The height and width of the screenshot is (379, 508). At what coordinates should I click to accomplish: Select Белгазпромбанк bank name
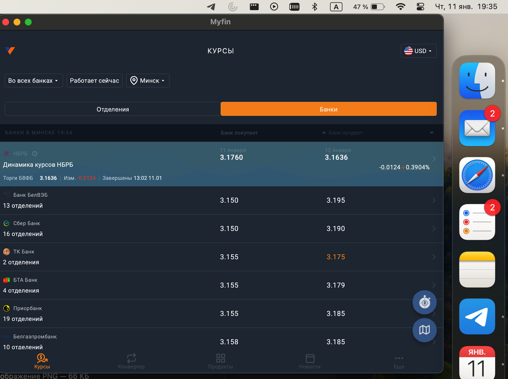tap(35, 337)
